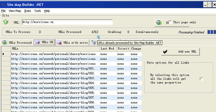Click the checkmark icon on Add new URL
216x112 pixels.
165,52
